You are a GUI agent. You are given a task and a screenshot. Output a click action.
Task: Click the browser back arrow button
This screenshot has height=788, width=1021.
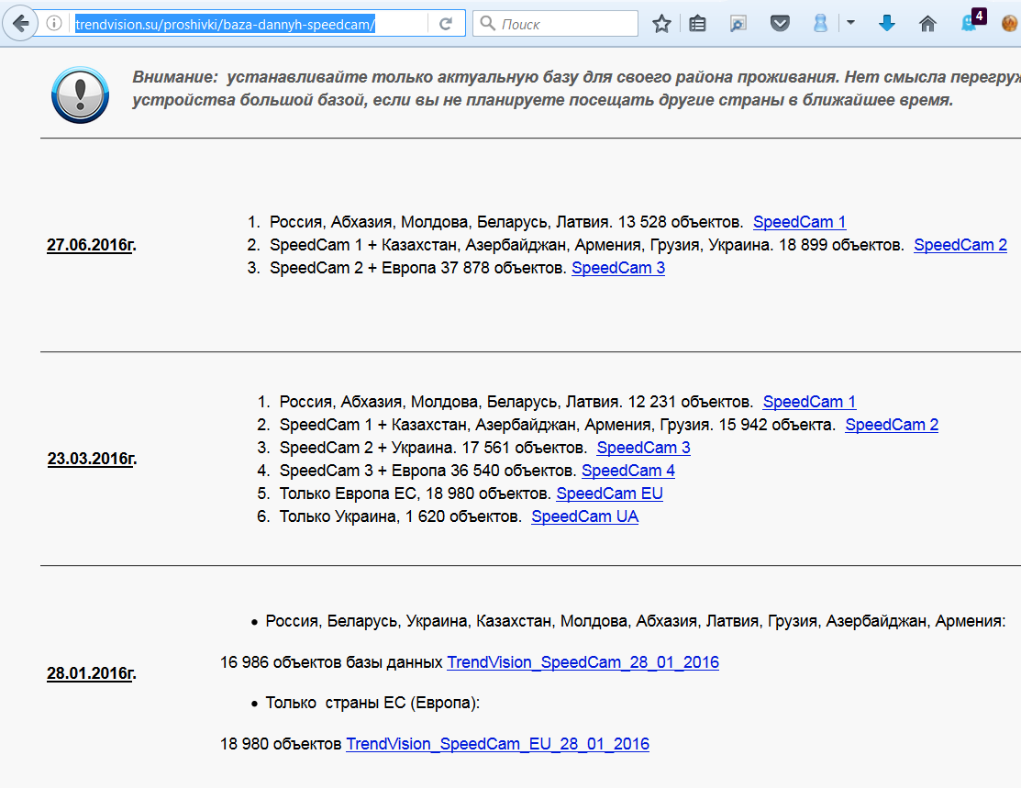20,23
